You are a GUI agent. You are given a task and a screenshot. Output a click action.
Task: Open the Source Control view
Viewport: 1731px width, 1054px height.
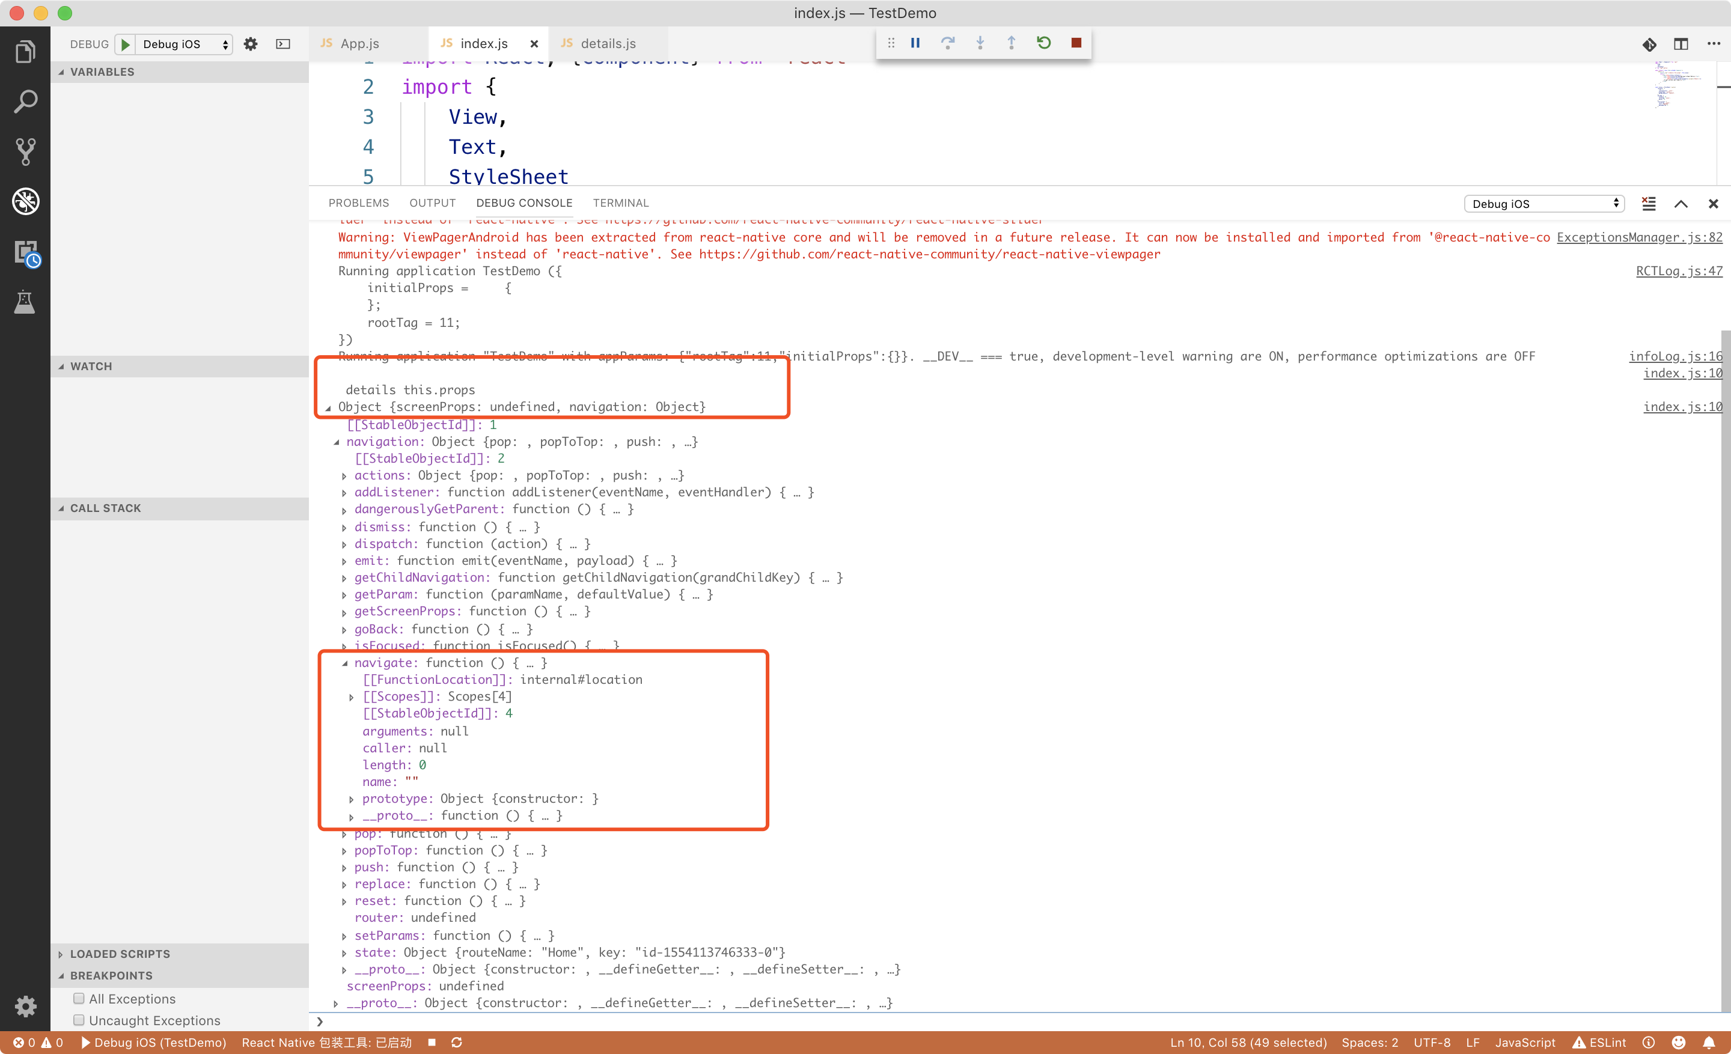click(25, 151)
